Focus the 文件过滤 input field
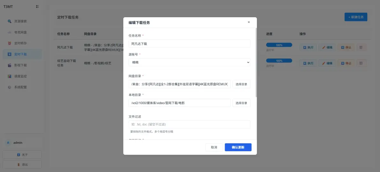 189,124
